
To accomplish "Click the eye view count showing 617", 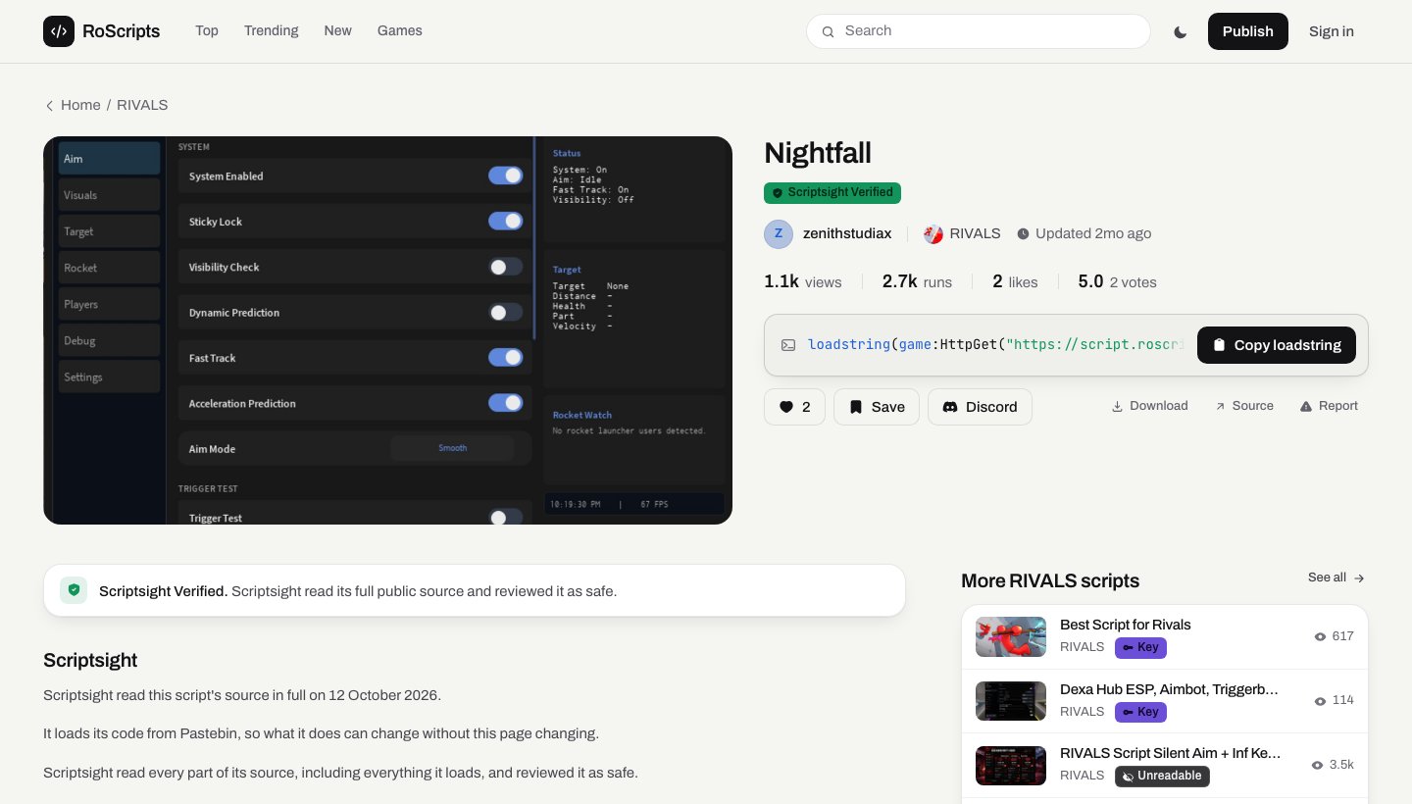I will coord(1334,636).
